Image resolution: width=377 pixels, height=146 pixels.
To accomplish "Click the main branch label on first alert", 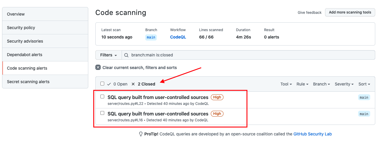I will 364,98.
